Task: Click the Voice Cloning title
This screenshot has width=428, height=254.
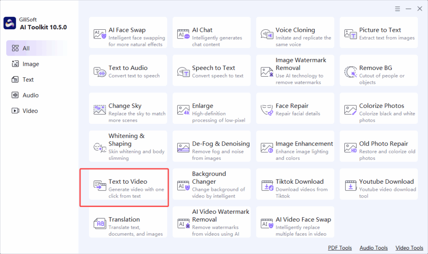Action: (x=295, y=30)
